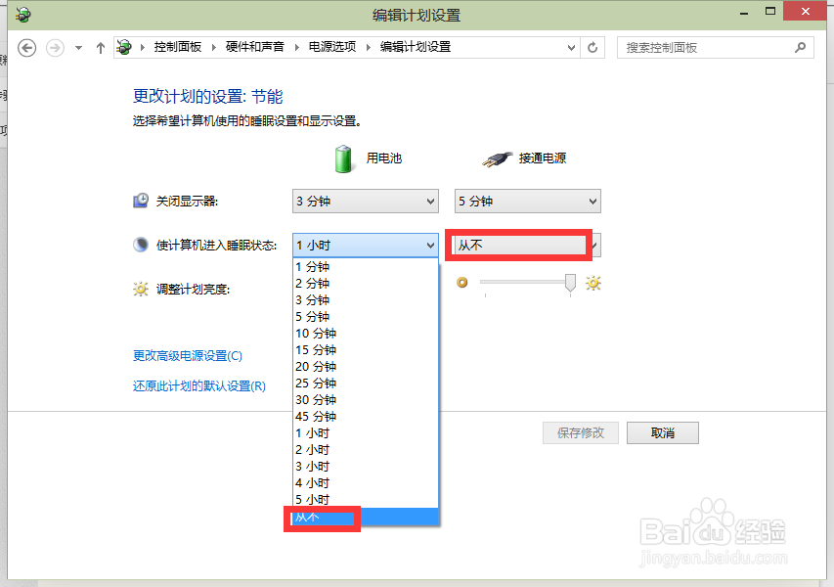Viewport: 834px width, 587px height.
Task: Click the back navigation arrow
Action: (x=26, y=47)
